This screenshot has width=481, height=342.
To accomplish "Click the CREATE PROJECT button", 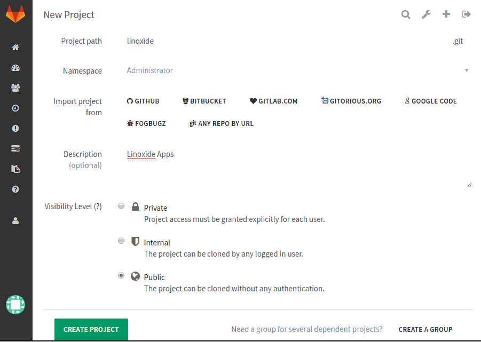I will (x=91, y=329).
